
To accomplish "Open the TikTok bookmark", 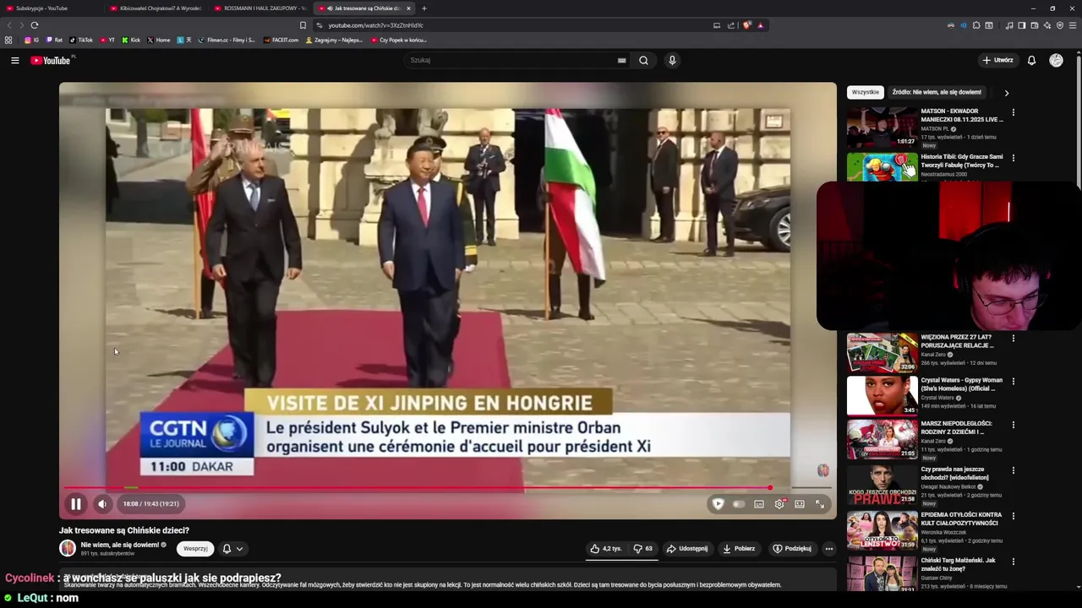I will pyautogui.click(x=81, y=40).
